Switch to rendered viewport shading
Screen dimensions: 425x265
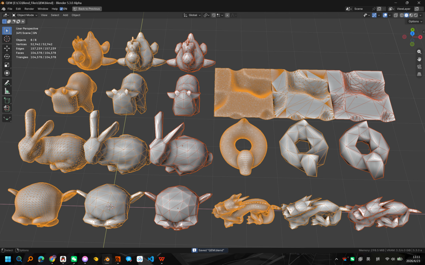tap(416, 15)
